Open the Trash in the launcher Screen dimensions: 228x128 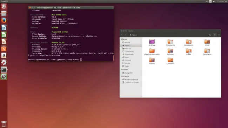[4, 124]
